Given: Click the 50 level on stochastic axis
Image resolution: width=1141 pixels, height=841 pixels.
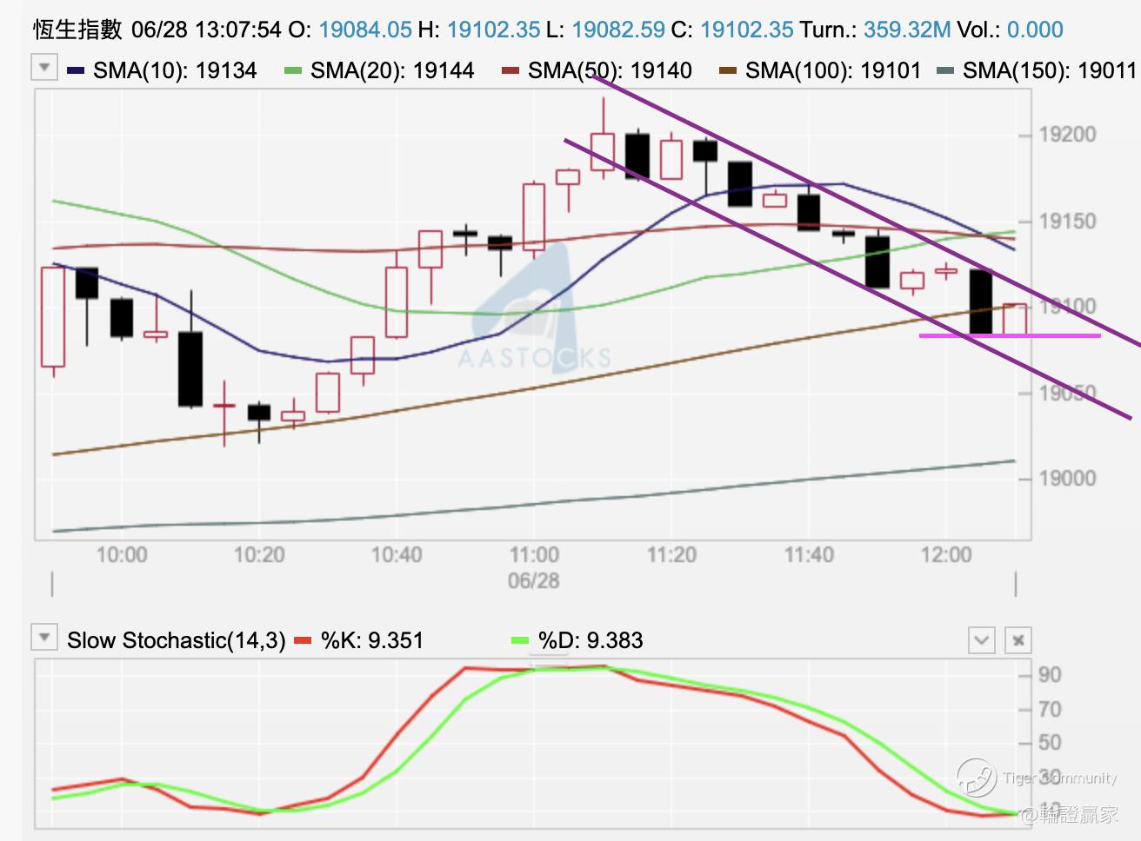Looking at the screenshot, I should [x=1050, y=743].
